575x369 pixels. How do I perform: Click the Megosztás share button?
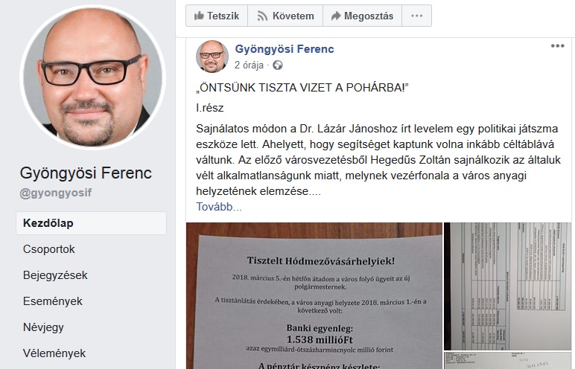pyautogui.click(x=362, y=16)
